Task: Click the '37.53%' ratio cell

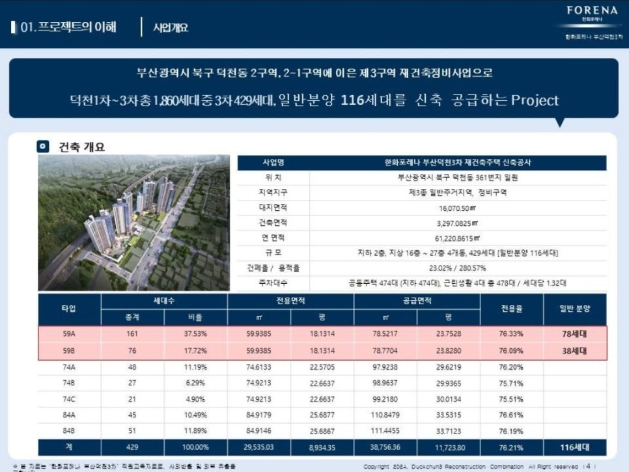Action: [x=195, y=333]
